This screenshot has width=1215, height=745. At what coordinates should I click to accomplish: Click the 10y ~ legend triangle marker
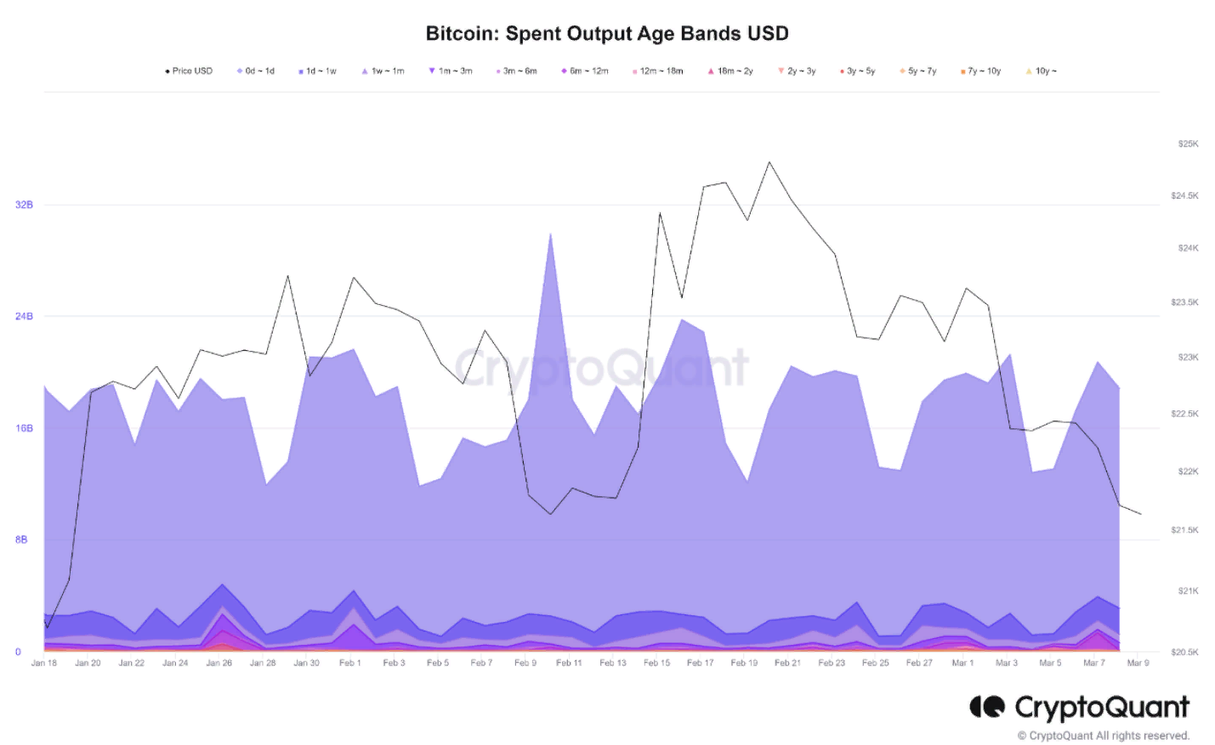click(1028, 71)
